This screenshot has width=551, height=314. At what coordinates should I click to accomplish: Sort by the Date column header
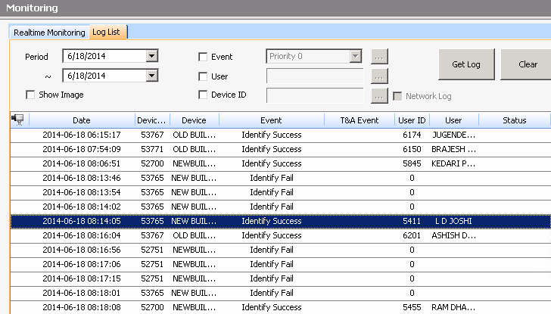[x=82, y=120]
